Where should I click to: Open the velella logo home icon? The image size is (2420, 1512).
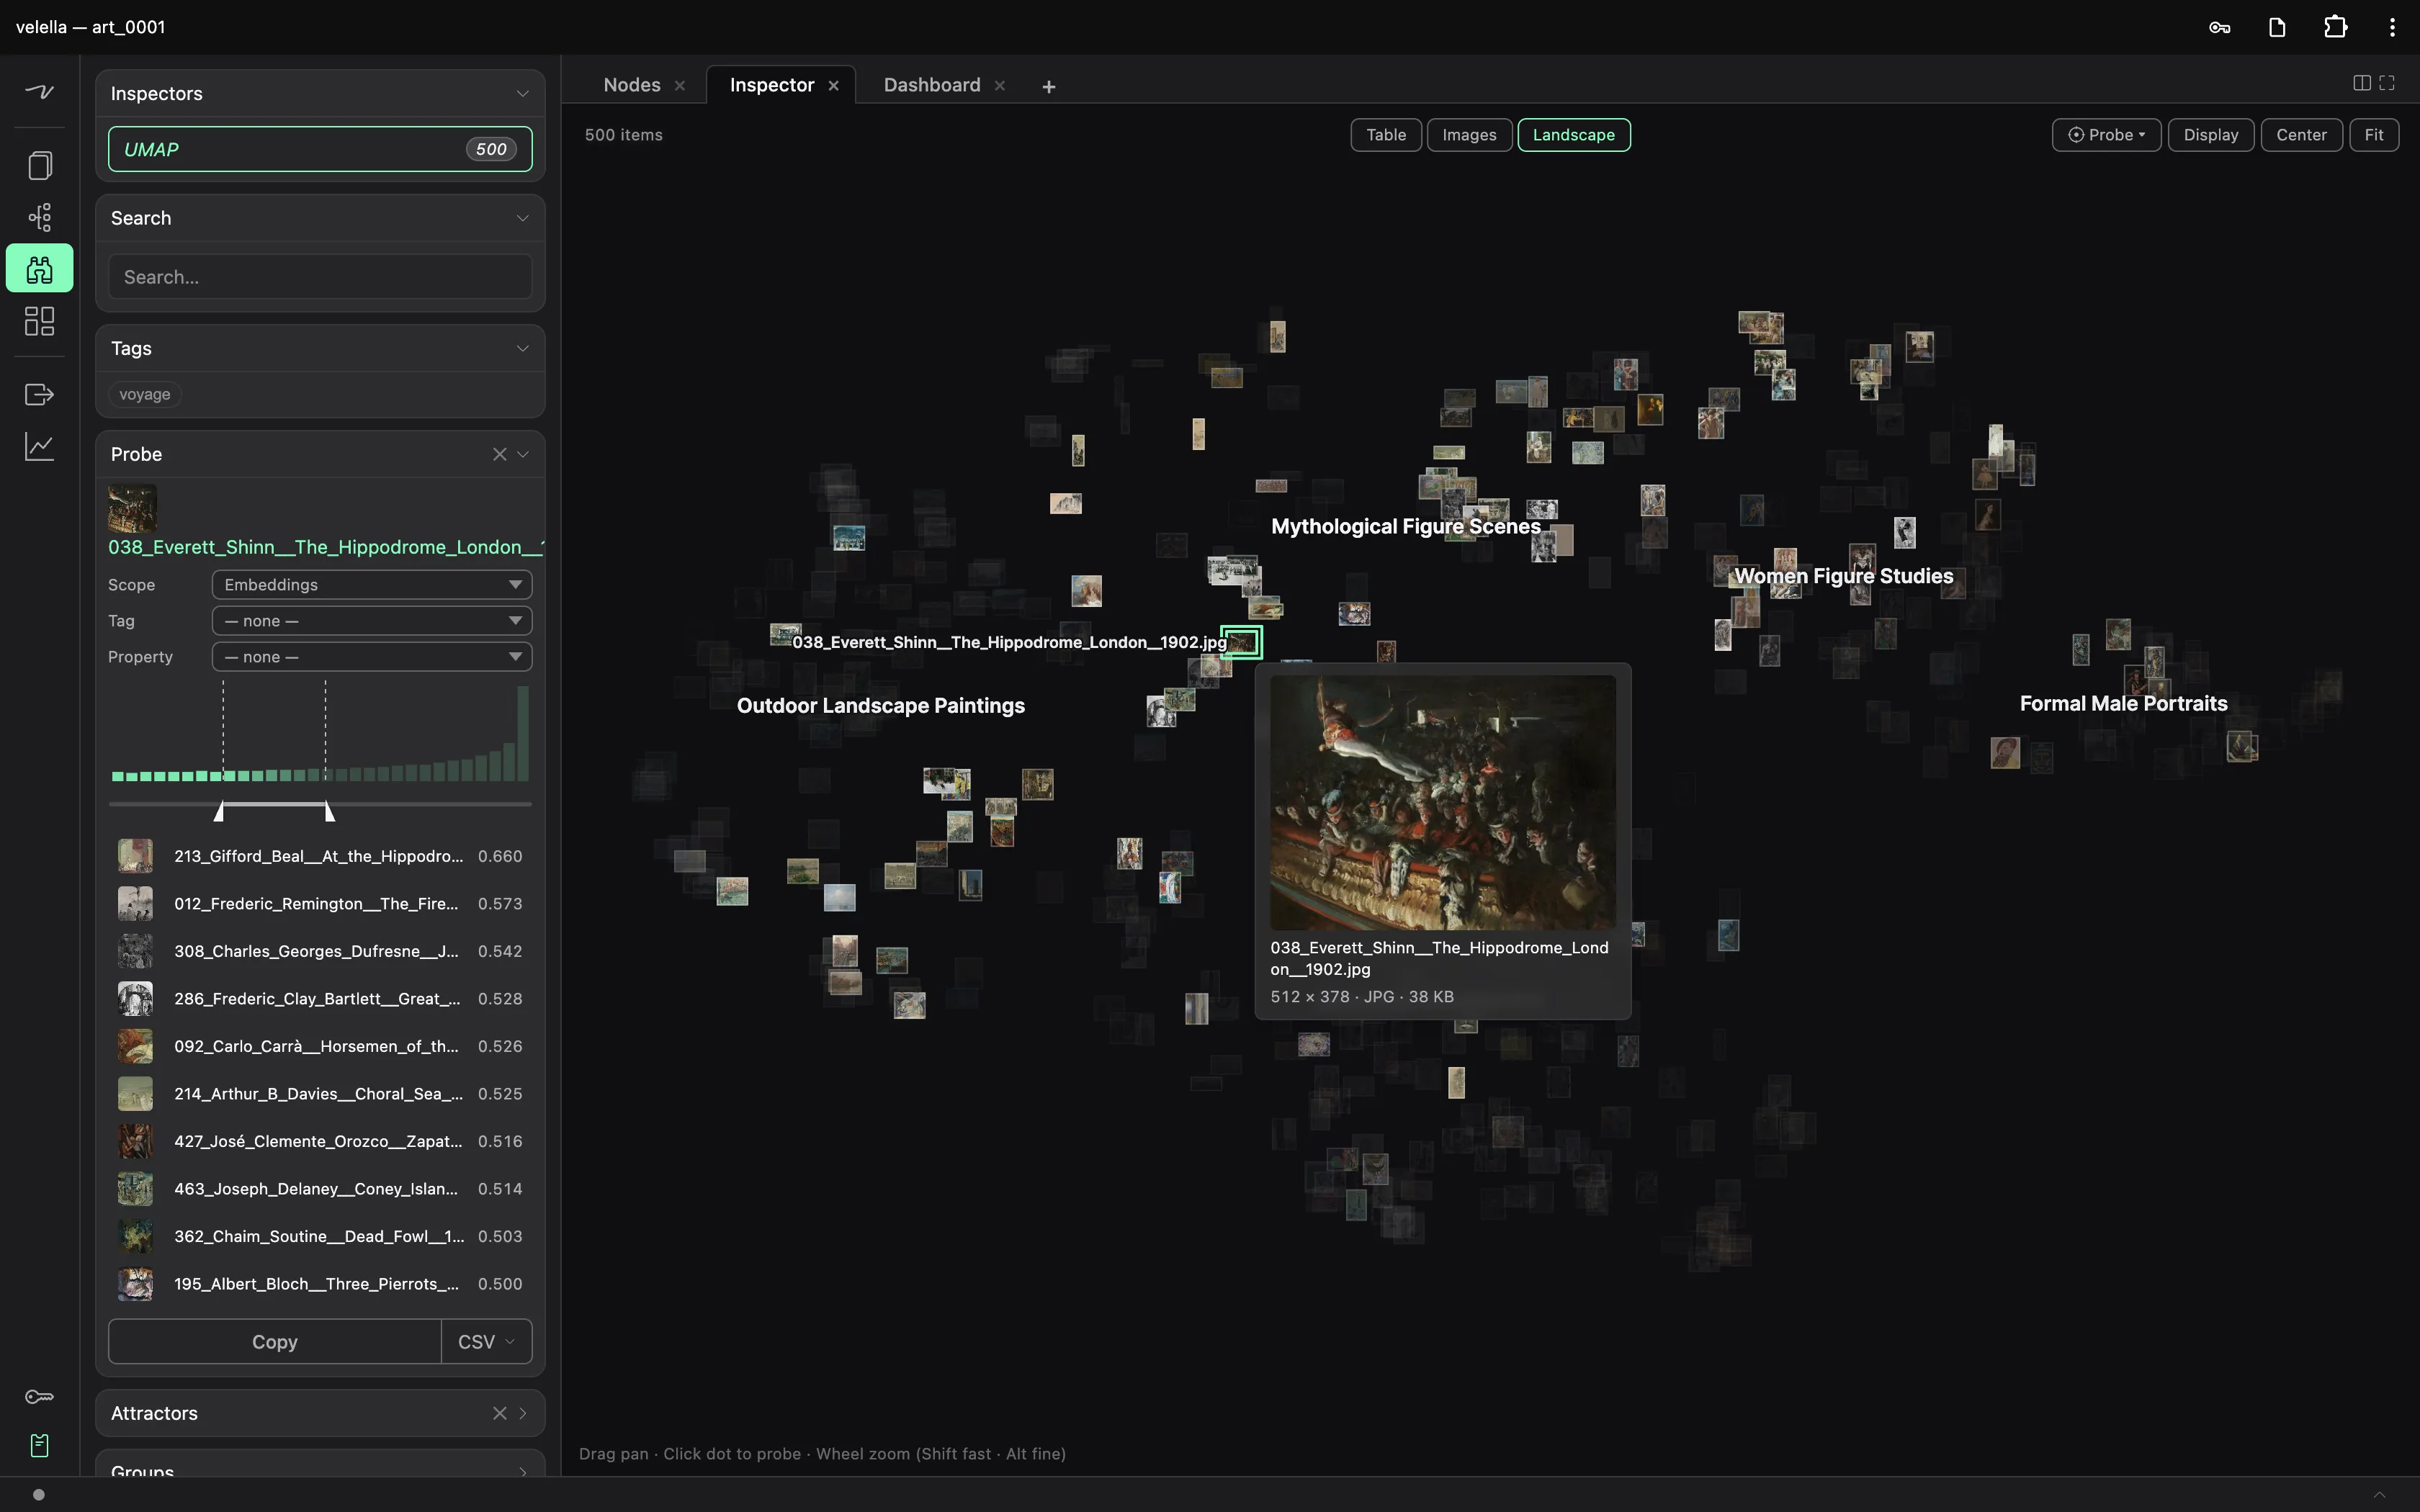39,92
